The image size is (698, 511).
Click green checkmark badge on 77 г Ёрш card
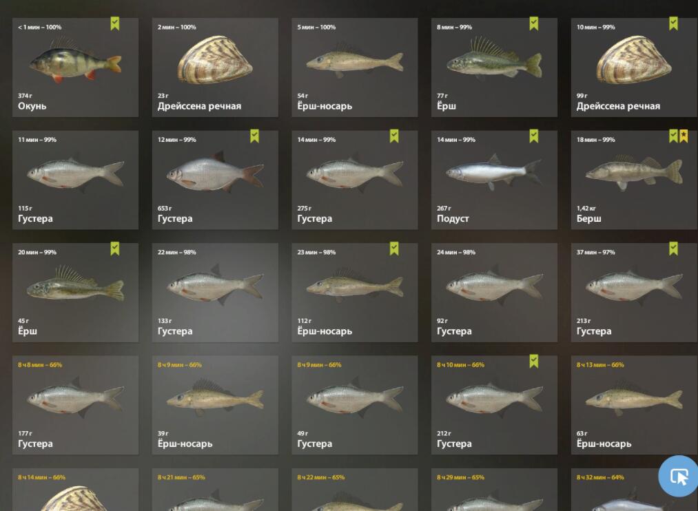534,23
